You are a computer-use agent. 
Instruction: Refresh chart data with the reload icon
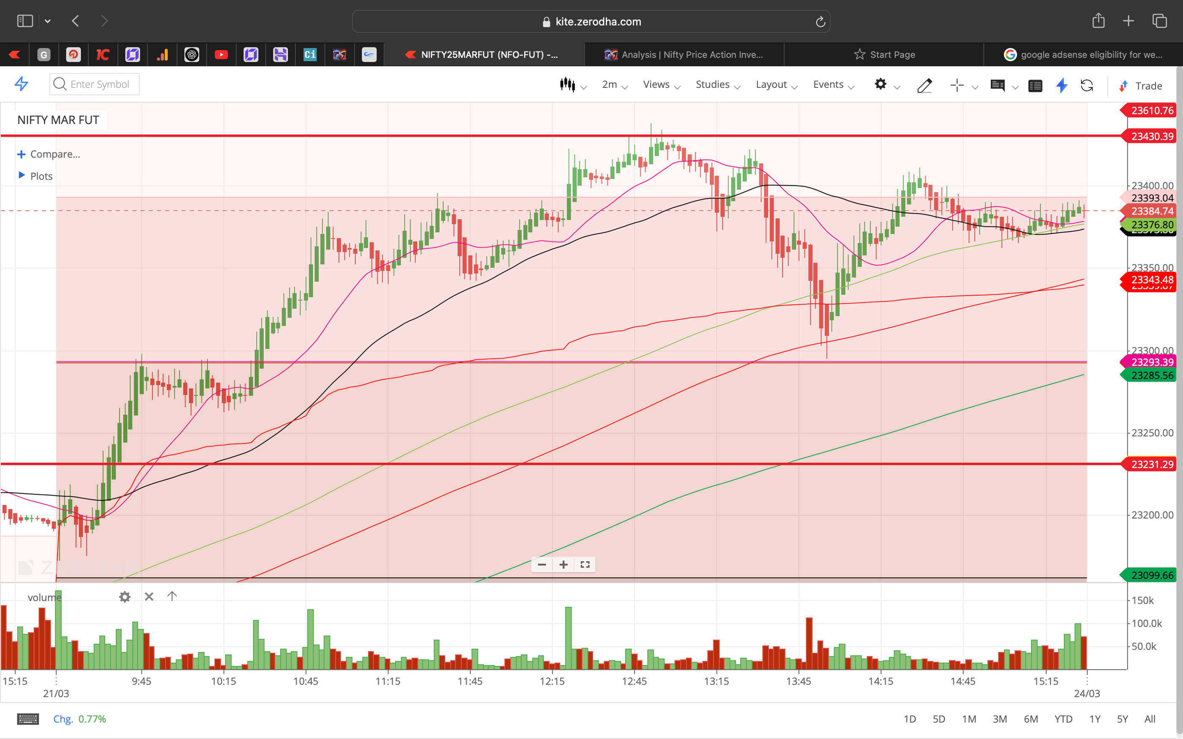coord(1088,86)
